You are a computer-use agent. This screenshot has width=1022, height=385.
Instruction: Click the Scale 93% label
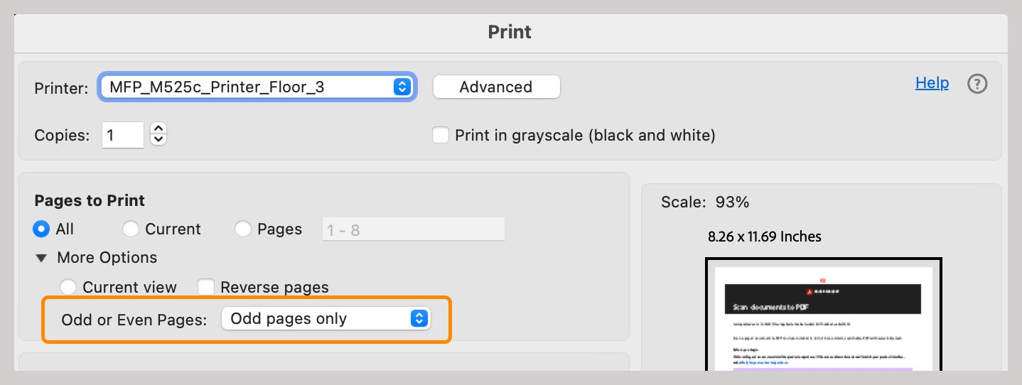point(704,202)
